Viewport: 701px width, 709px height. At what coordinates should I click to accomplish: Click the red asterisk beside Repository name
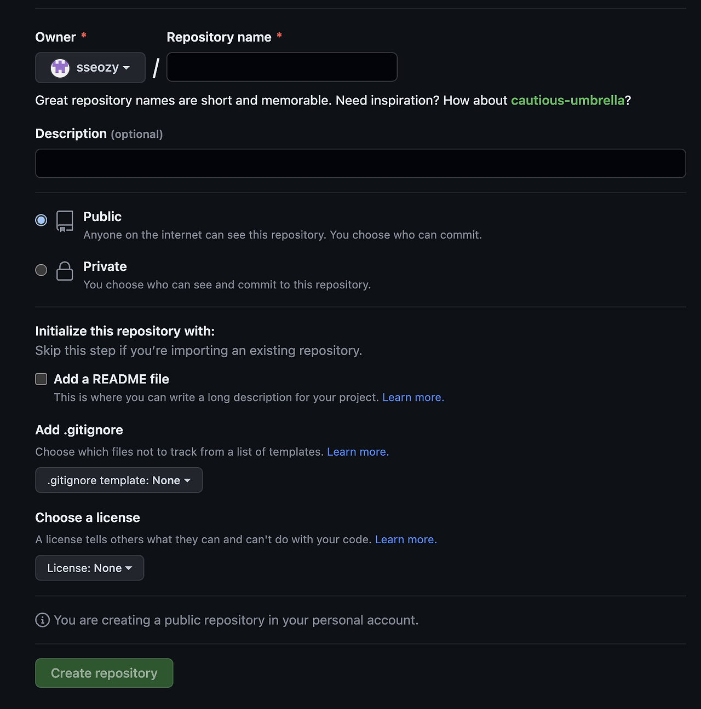click(279, 36)
